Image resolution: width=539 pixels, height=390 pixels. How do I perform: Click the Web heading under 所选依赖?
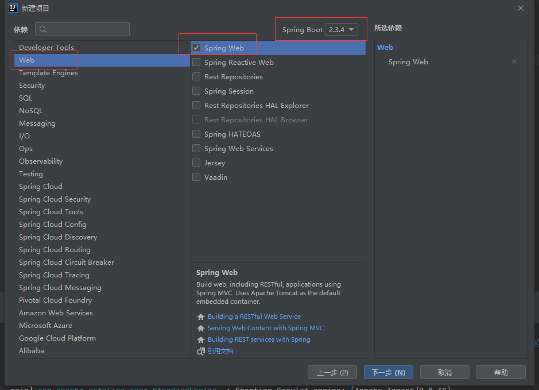point(385,48)
